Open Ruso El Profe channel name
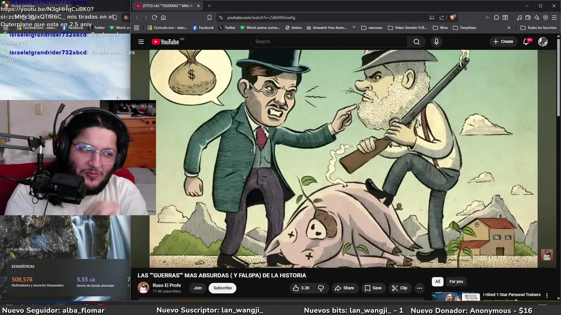Screen dimensions: 561x315 167,285
